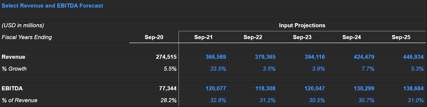This screenshot has width=427, height=107.
Task: Click the Sep-20 revenue value 274,515
Action: pyautogui.click(x=166, y=57)
